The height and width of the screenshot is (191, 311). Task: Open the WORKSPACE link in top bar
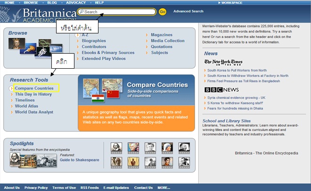pos(230,2)
